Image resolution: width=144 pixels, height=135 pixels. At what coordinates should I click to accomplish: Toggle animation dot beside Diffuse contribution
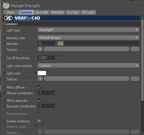pyautogui.click(x=4, y=93)
